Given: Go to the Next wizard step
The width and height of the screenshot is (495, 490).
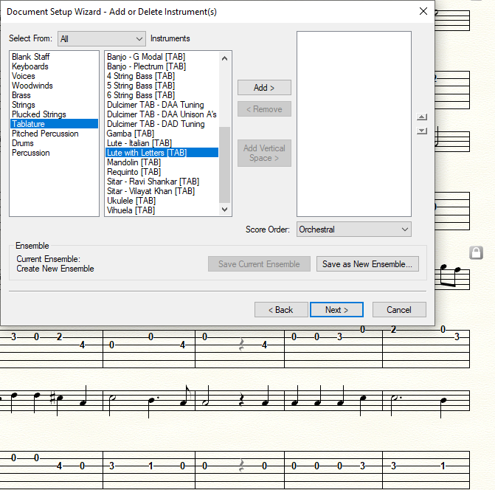Looking at the screenshot, I should (x=337, y=310).
